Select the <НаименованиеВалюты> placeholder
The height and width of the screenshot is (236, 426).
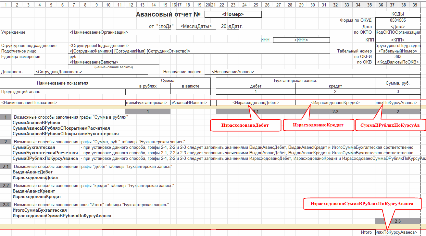[94, 62]
